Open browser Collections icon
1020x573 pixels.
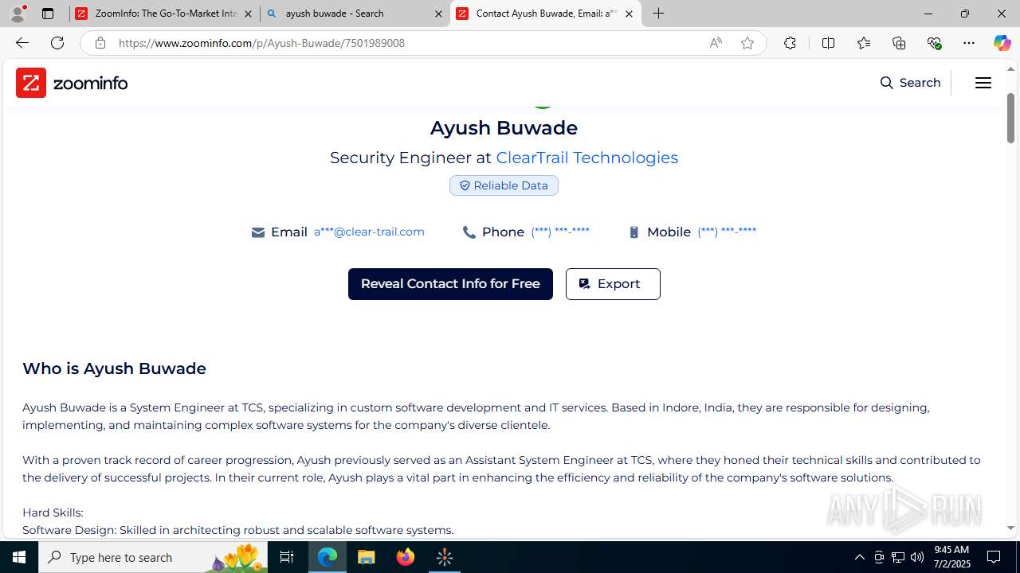pyautogui.click(x=899, y=43)
